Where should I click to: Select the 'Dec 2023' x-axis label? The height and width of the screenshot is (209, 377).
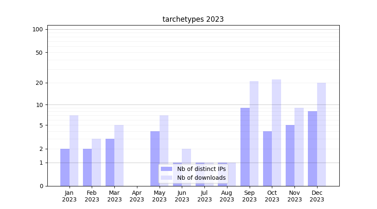pyautogui.click(x=317, y=196)
